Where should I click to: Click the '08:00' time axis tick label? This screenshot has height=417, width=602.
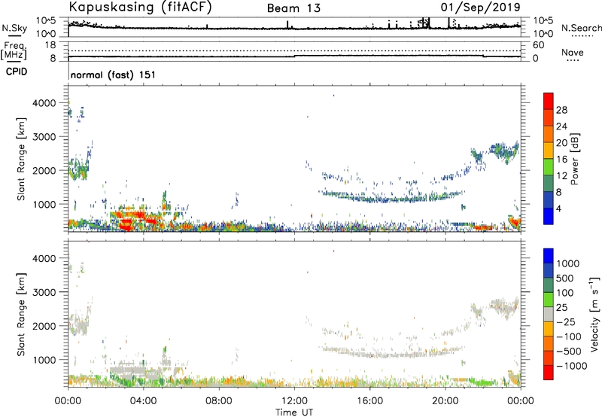point(219,401)
